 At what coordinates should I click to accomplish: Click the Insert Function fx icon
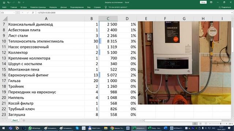click(x=33, y=13)
